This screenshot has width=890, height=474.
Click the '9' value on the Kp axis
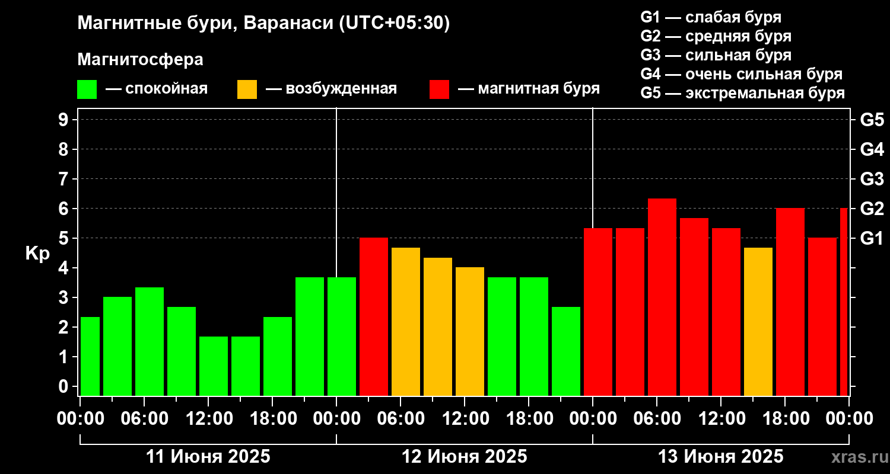pyautogui.click(x=65, y=120)
